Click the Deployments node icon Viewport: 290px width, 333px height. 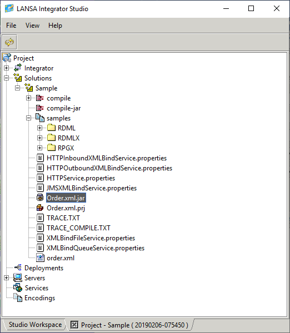point(18,268)
